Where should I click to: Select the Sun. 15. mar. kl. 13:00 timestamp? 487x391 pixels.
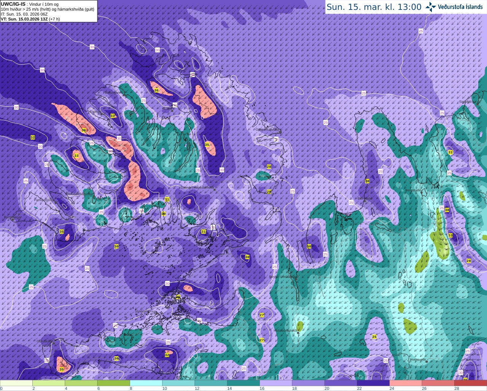[374, 7]
